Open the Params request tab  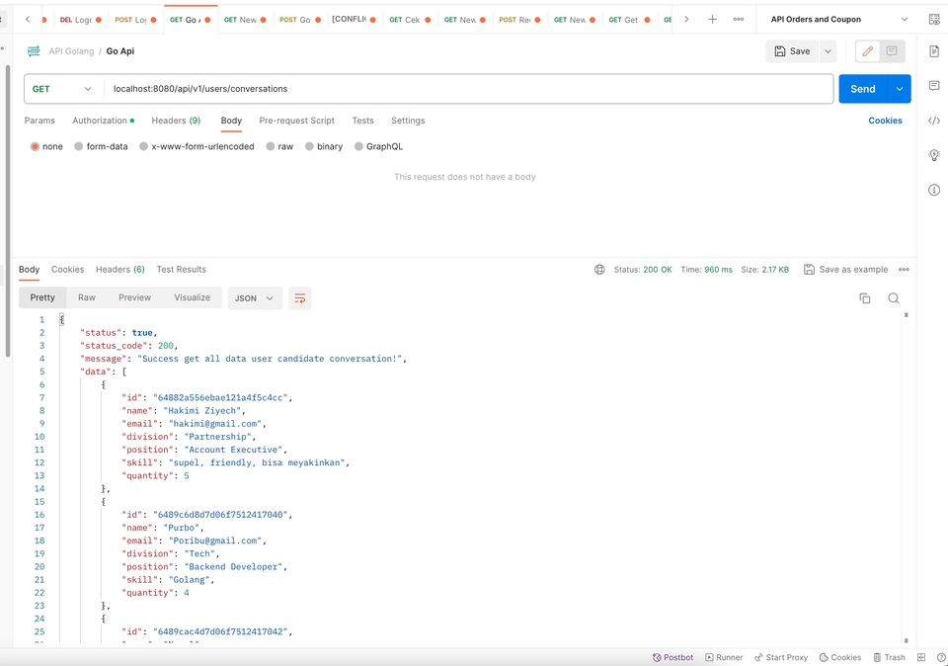point(39,121)
